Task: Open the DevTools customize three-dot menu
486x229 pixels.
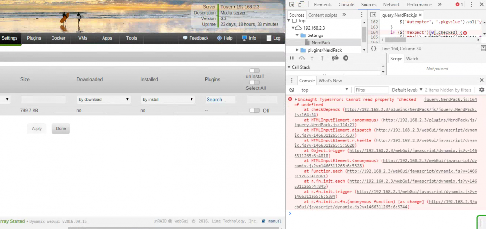Action: [472, 5]
